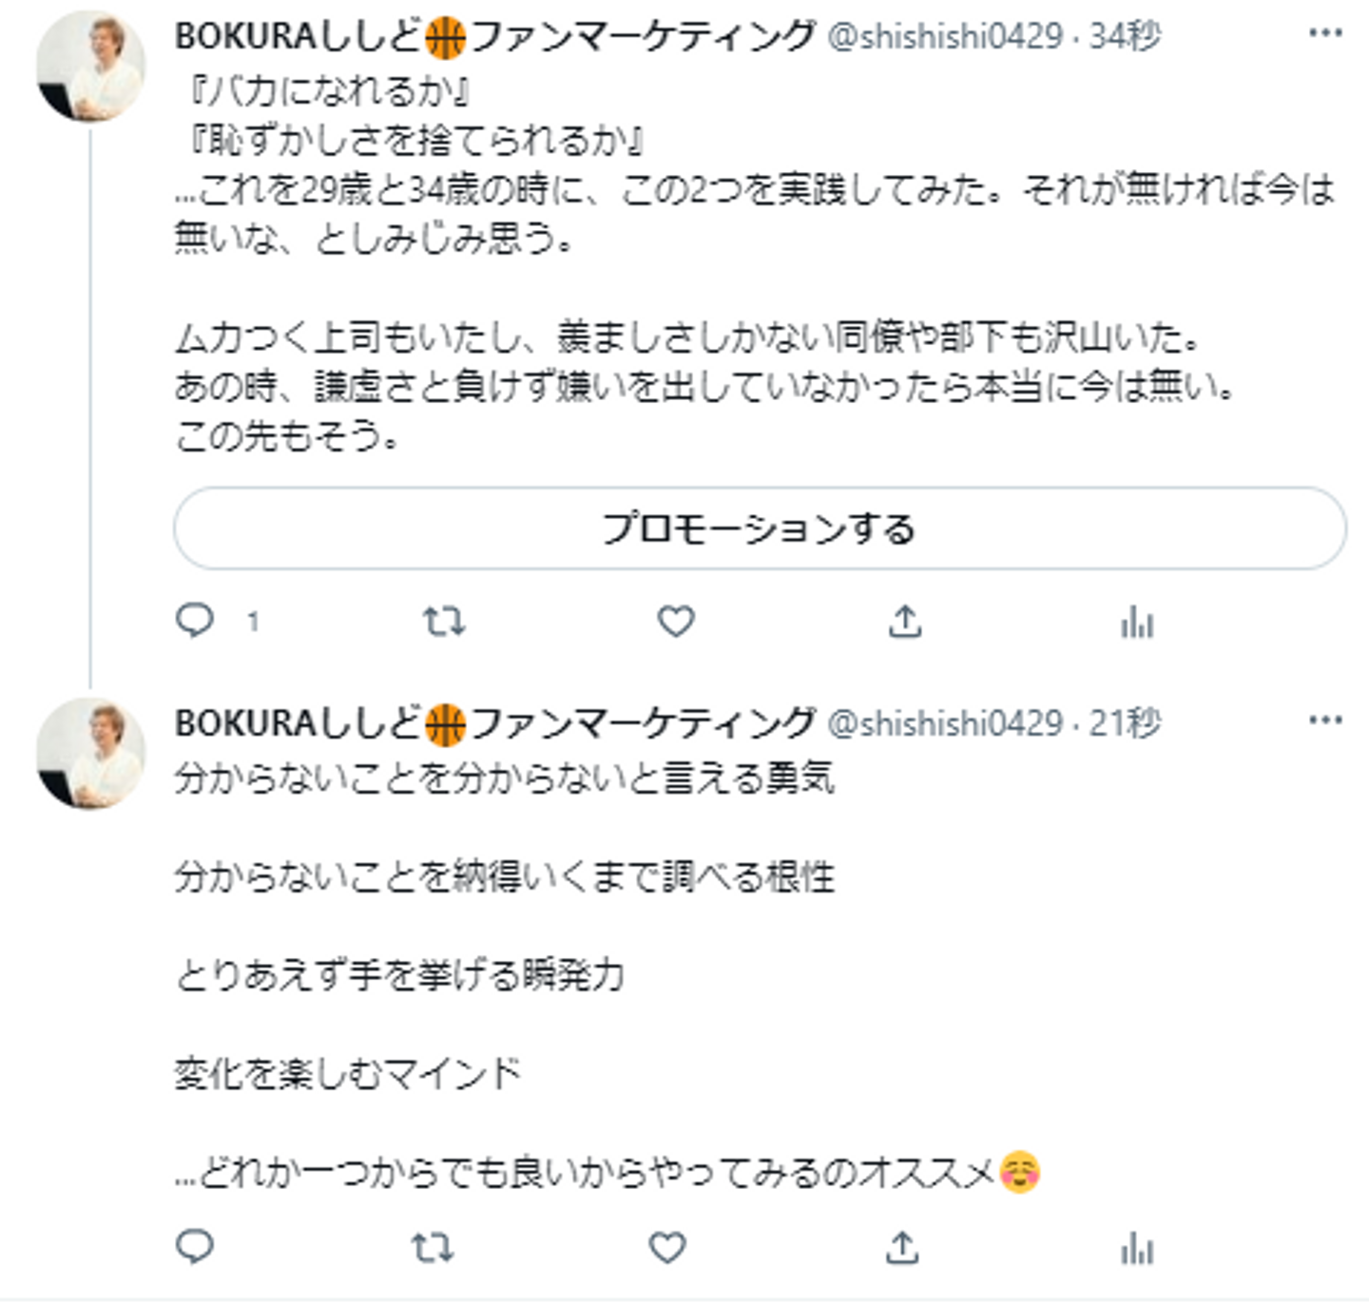Retweet the first tweet

click(x=443, y=622)
